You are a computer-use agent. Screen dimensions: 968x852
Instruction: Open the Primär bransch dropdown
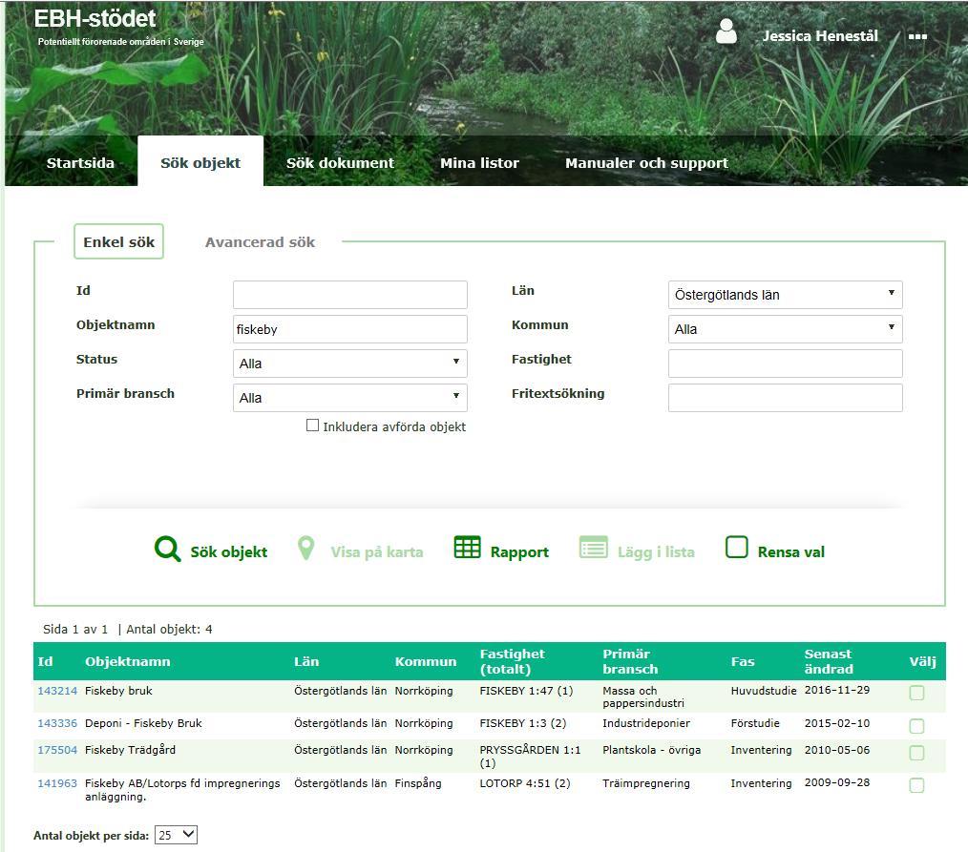click(x=350, y=398)
